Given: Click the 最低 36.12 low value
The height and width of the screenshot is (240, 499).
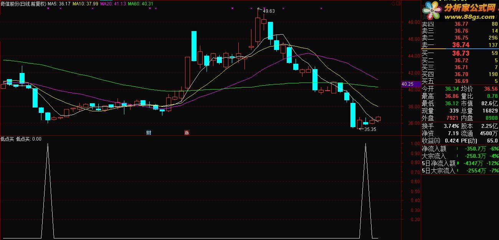Looking at the screenshot, I should (x=440, y=104).
